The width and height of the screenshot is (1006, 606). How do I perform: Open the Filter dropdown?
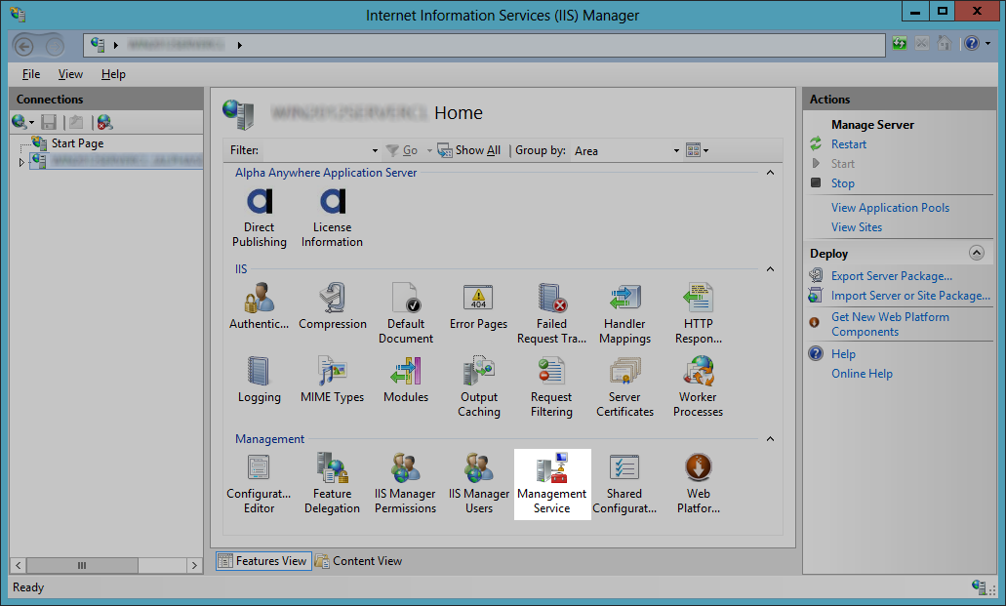[x=375, y=151]
